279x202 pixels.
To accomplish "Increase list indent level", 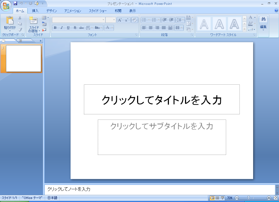I will click(171, 20).
